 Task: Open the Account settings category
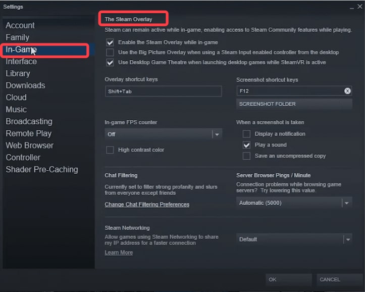tap(20, 25)
